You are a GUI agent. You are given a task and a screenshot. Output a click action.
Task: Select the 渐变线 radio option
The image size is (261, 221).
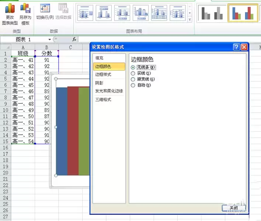click(133, 79)
